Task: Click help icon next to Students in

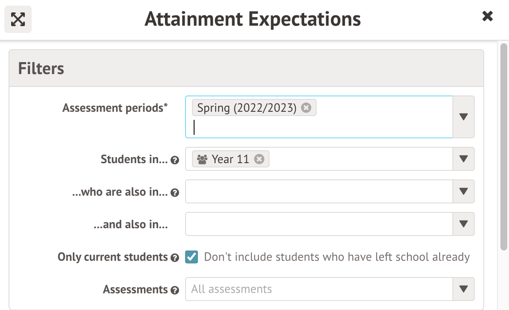Action: click(174, 161)
